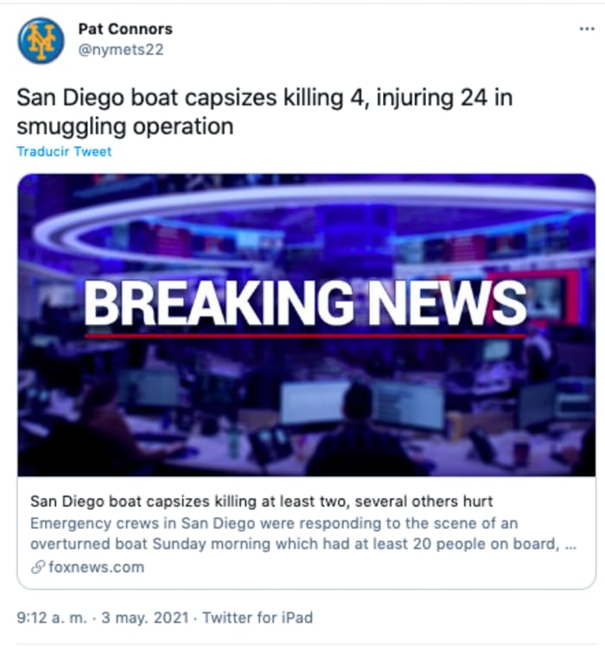Click the 9:12 a. m. timestamp
This screenshot has width=605, height=649.
[52, 618]
